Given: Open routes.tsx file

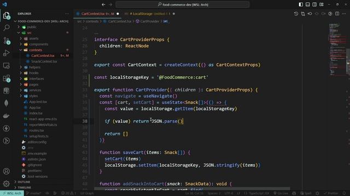Looking at the screenshot, I should point(37,131).
